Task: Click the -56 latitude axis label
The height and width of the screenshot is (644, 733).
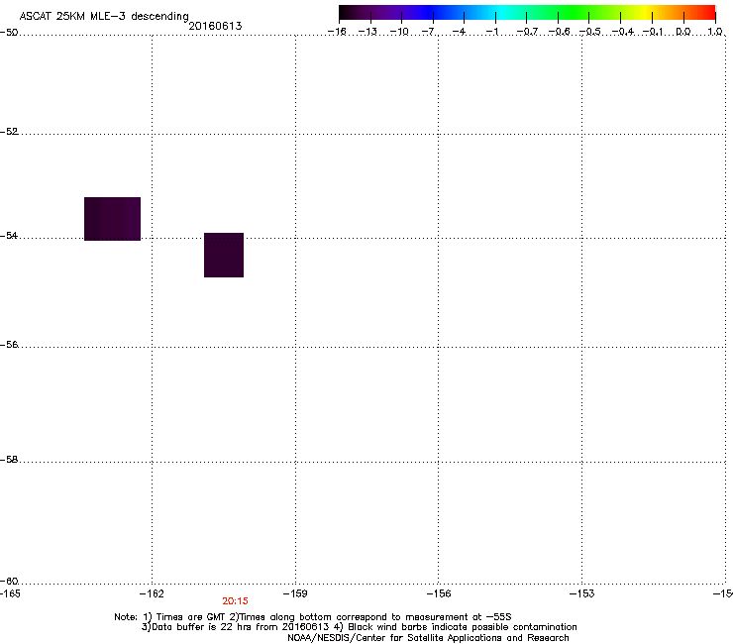Action: coord(9,345)
